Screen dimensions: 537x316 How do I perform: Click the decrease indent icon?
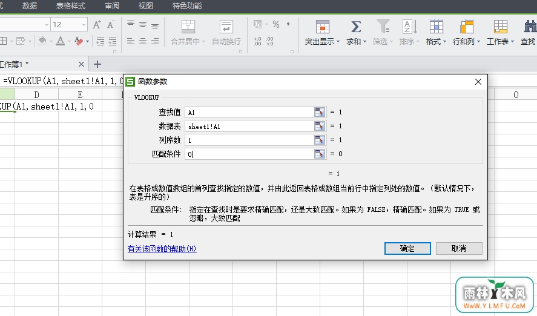pos(100,41)
